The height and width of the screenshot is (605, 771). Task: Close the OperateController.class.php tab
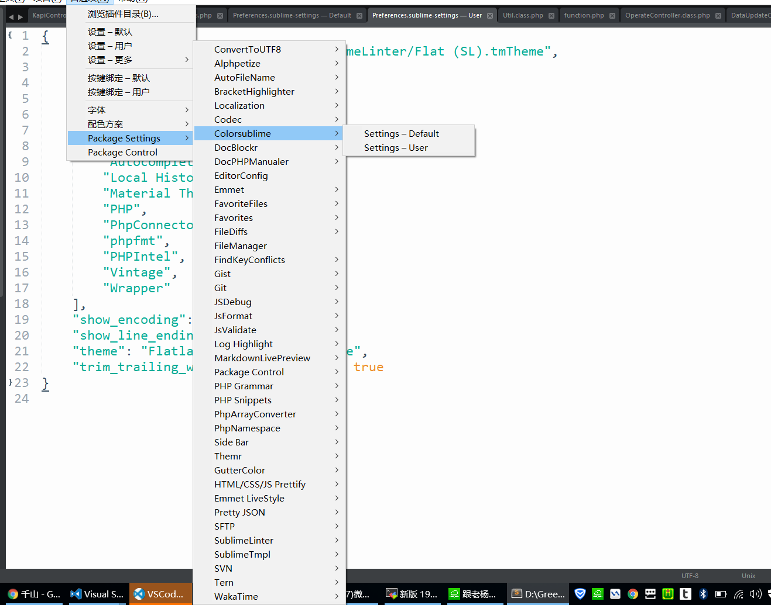coord(718,16)
